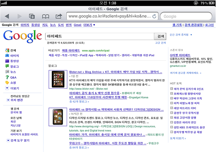
Task: Switch to 동영상 in the top navigation bar
Action: click(35, 25)
